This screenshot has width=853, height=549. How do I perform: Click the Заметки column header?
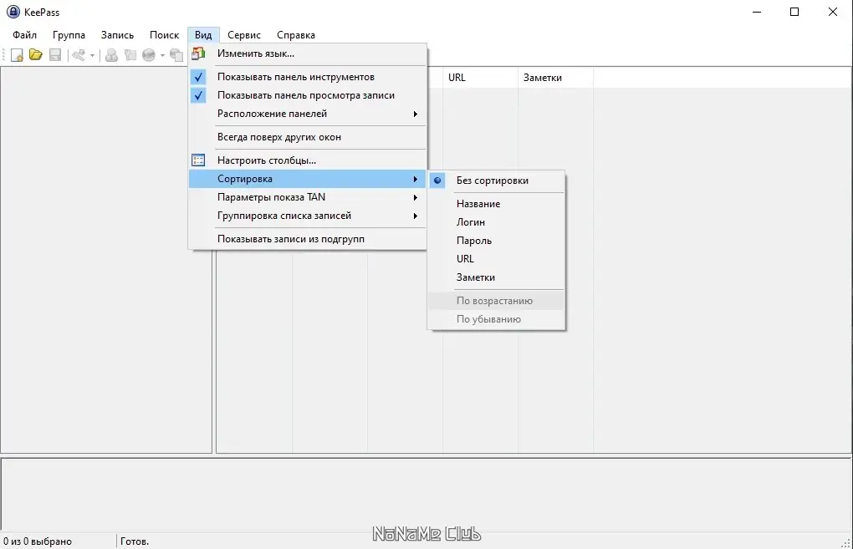tap(555, 78)
